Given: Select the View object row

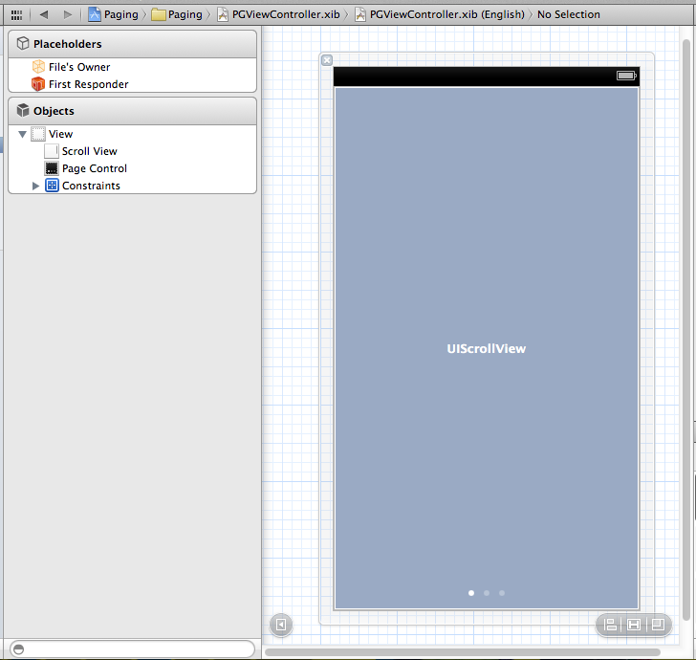Looking at the screenshot, I should (132, 134).
